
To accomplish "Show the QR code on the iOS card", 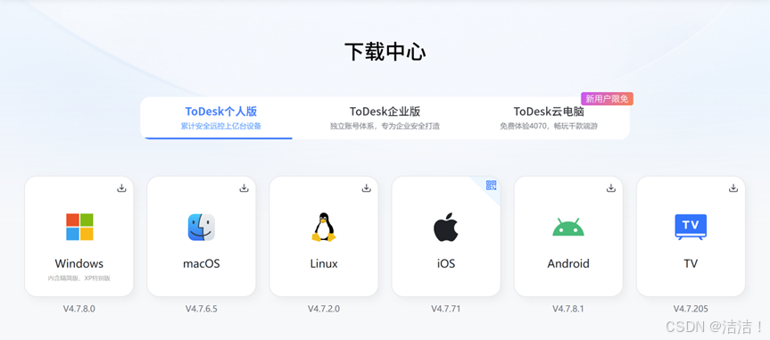I will coord(491,186).
